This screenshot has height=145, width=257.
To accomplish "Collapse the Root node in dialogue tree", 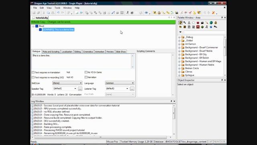I will click(33, 26).
